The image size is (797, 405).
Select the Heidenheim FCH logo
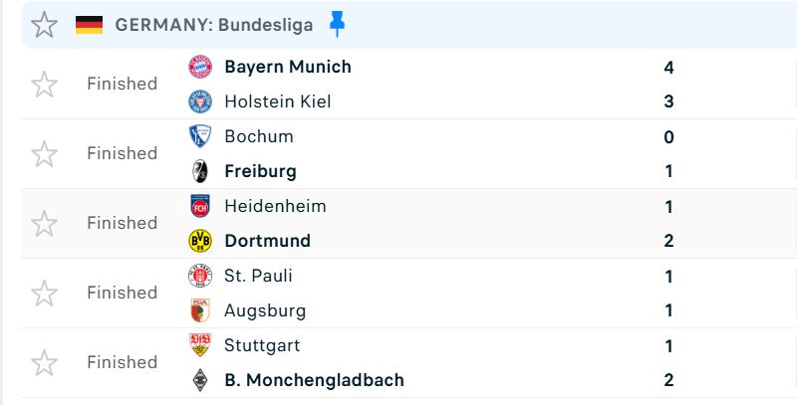(x=200, y=206)
